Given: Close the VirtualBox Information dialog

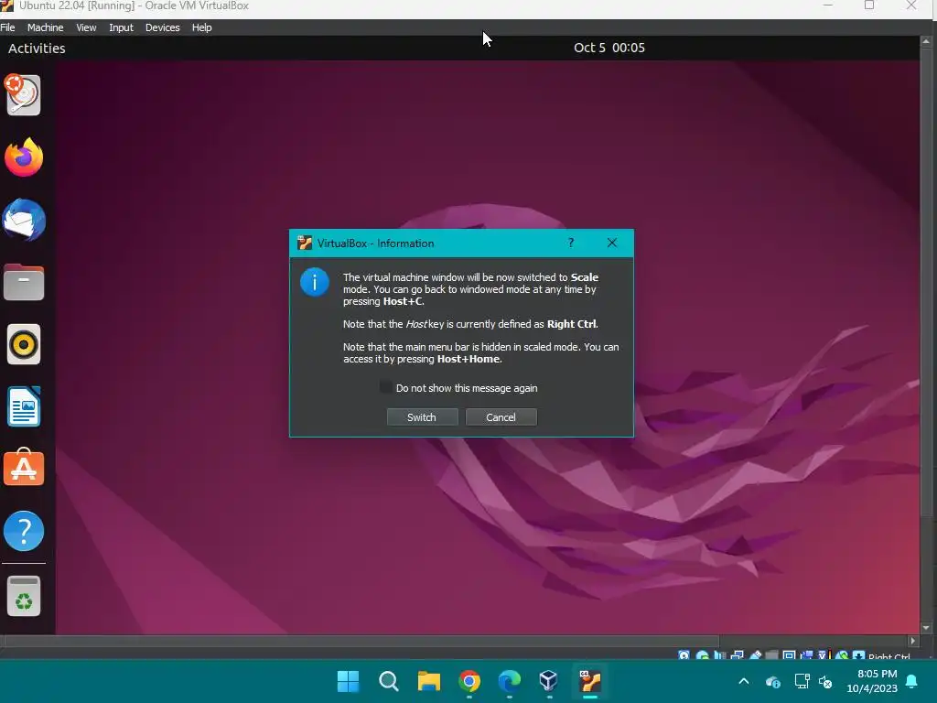Looking at the screenshot, I should [x=612, y=243].
